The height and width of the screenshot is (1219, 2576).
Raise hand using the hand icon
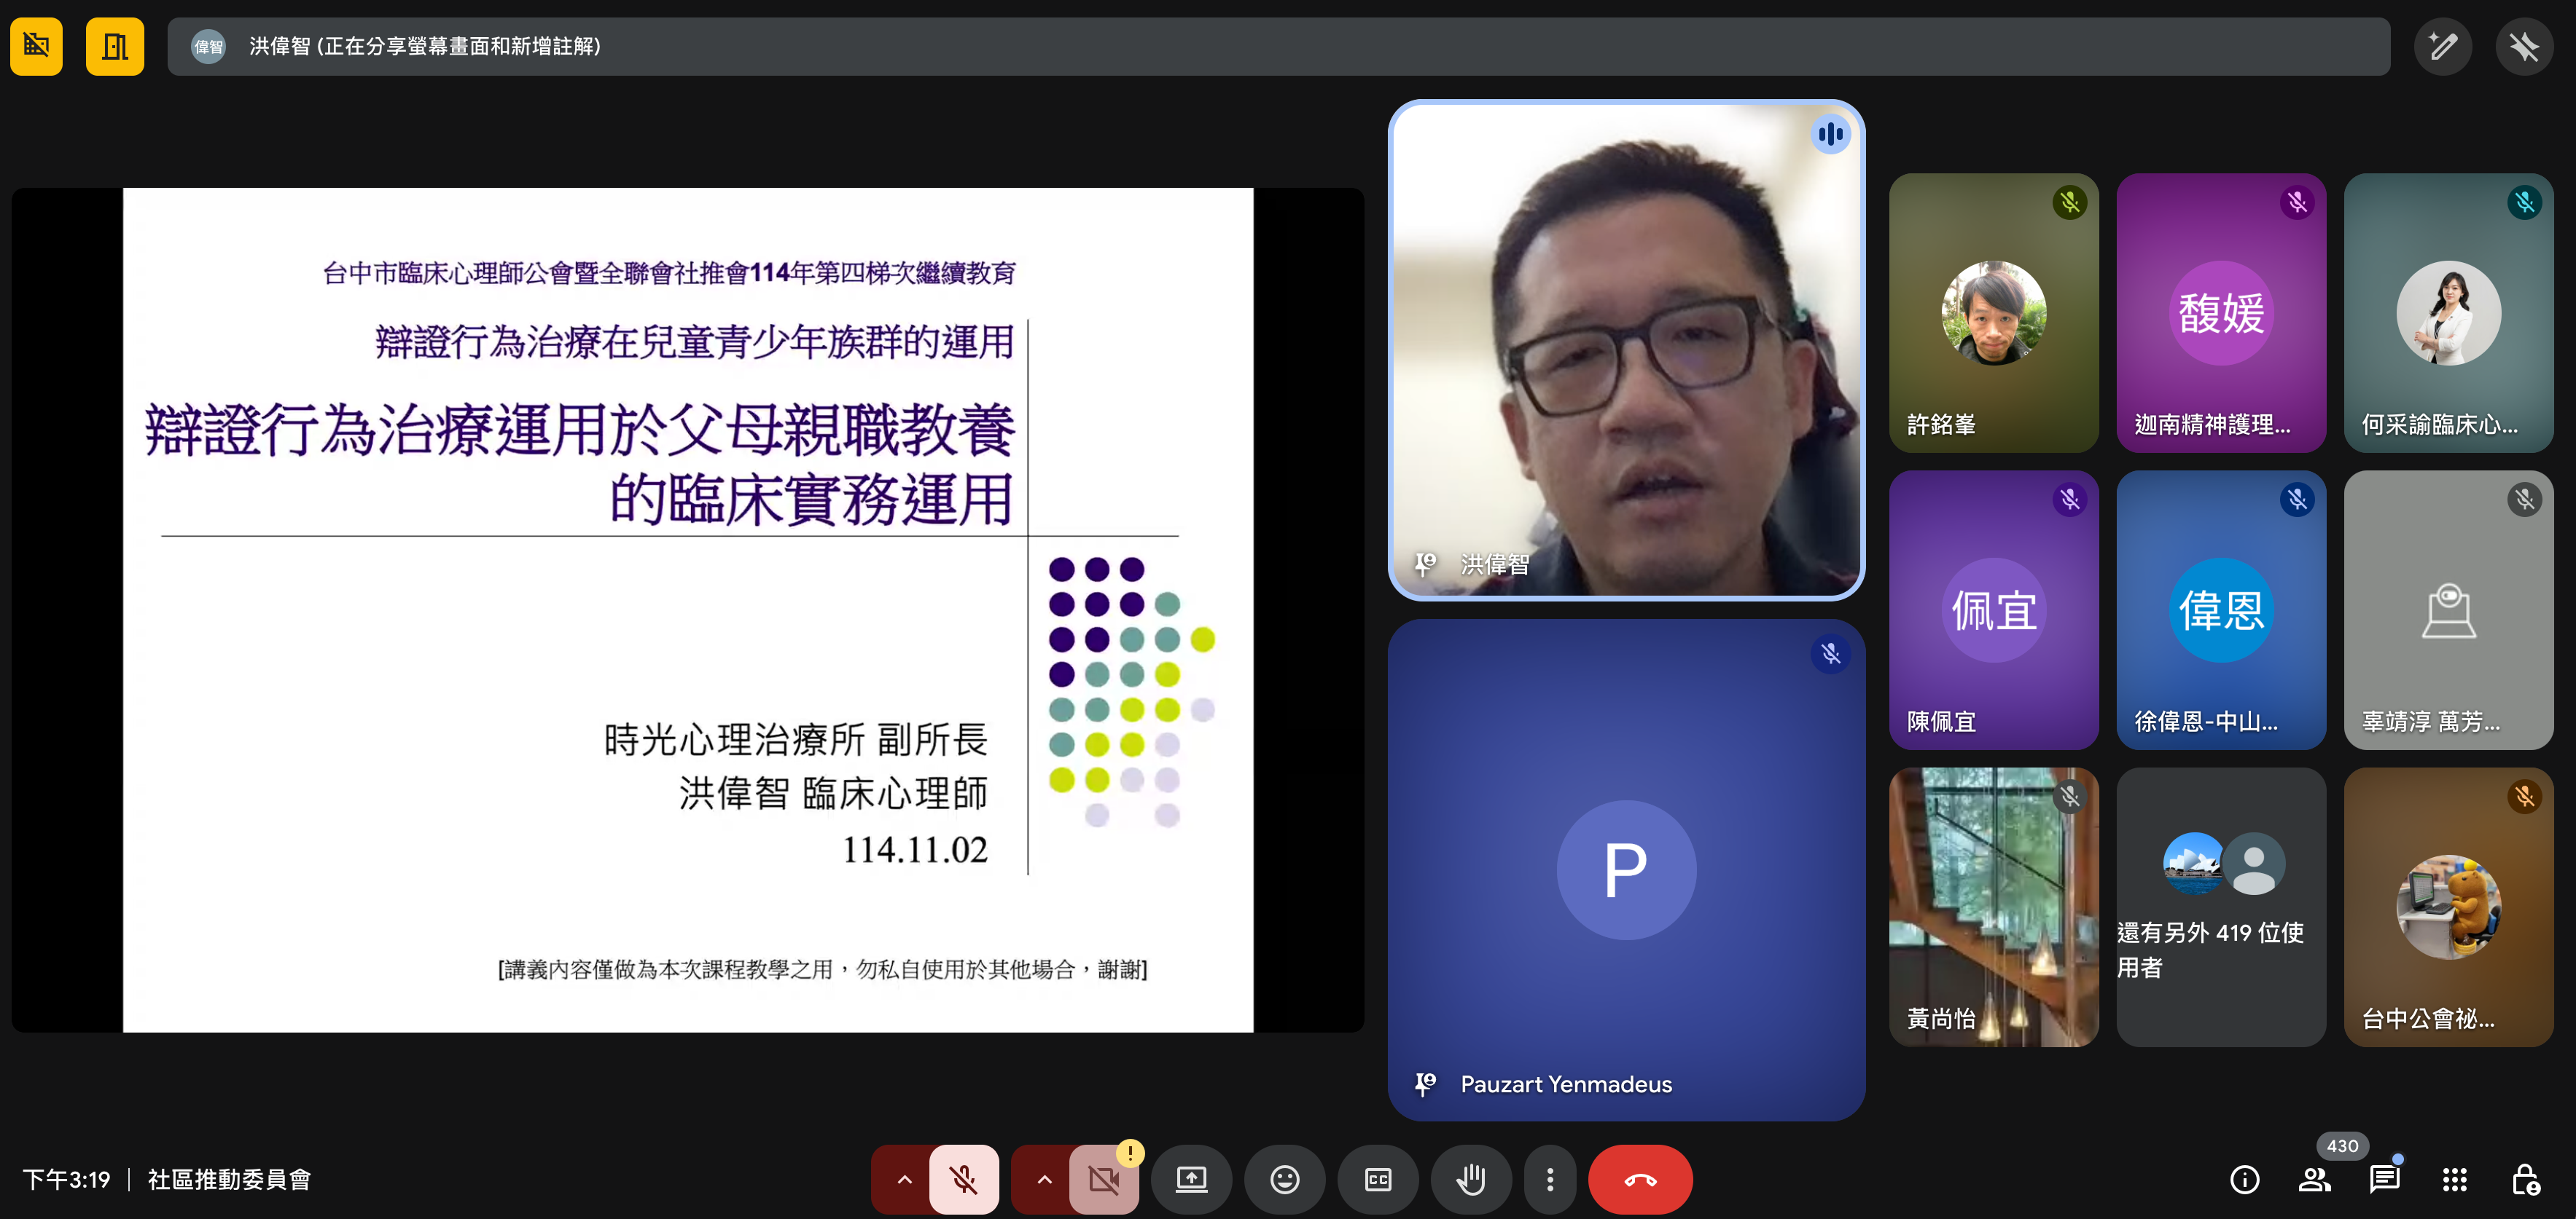pyautogui.click(x=1470, y=1179)
